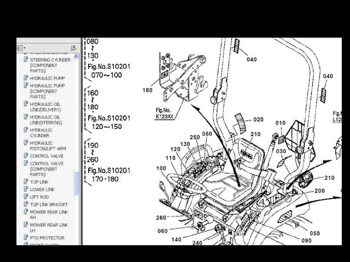Click the Fig.No. K123XX reference label

click(164, 113)
